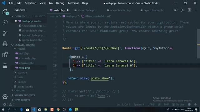The image size is (200, 112).
Task: Click the Task View icon on taskbar
Action: click(15, 110)
